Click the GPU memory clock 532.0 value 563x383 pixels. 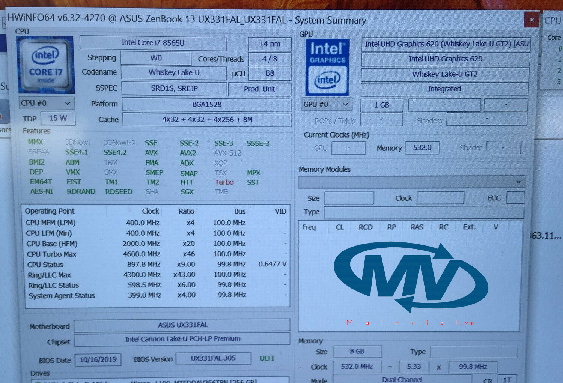click(422, 148)
